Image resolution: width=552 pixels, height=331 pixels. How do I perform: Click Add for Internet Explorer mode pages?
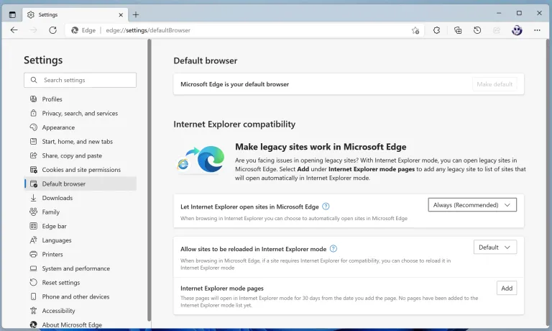coord(507,288)
